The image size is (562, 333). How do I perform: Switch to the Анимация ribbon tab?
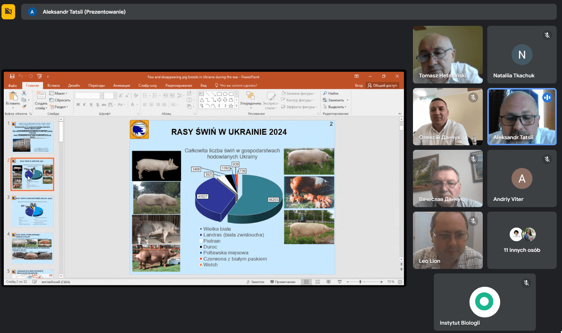[121, 86]
